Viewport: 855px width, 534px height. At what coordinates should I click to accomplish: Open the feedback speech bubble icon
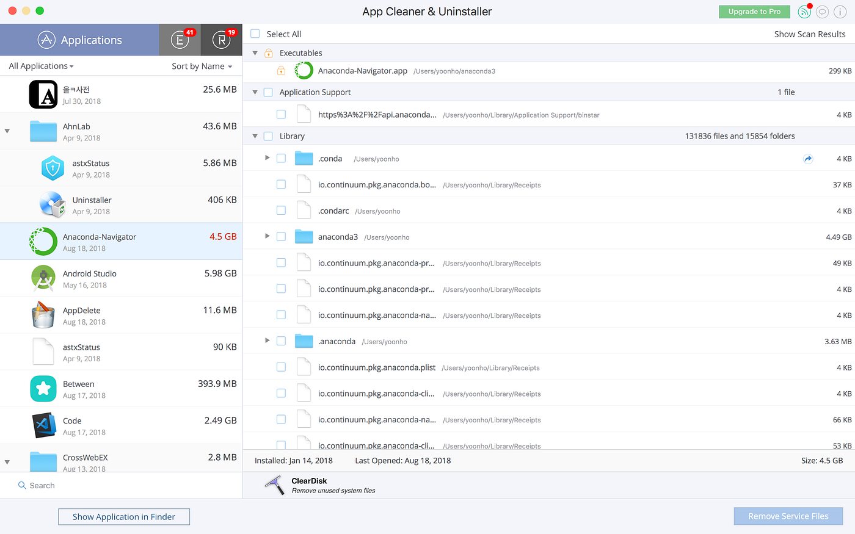822,12
